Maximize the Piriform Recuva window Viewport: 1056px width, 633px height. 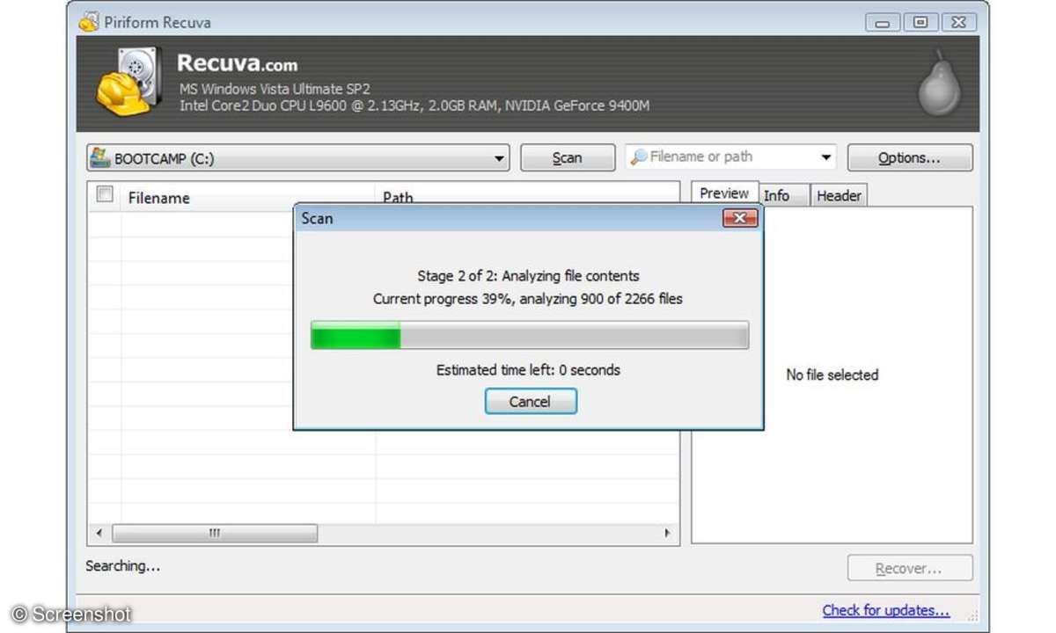920,22
